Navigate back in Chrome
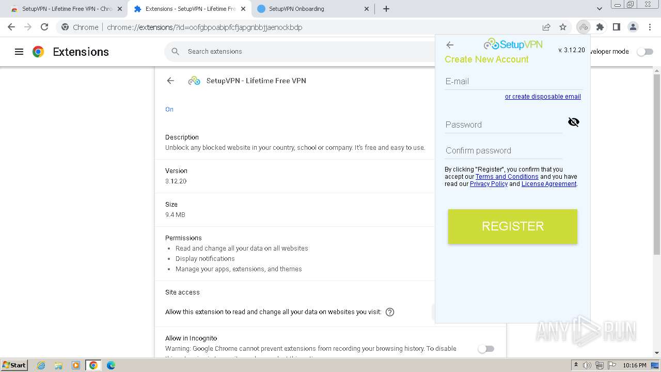661x372 pixels. pos(11,27)
